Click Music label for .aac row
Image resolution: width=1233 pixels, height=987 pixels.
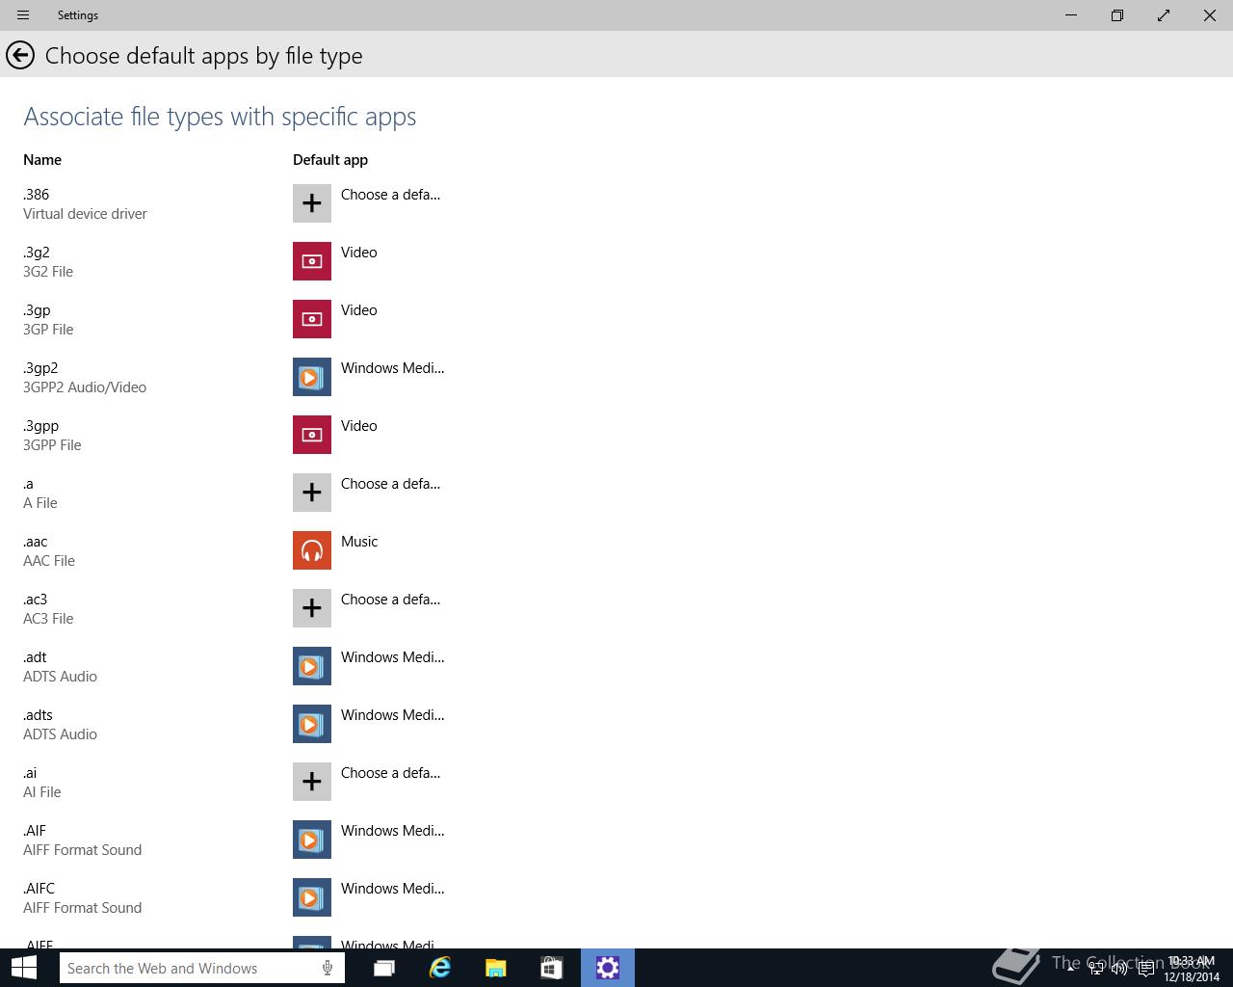click(359, 542)
